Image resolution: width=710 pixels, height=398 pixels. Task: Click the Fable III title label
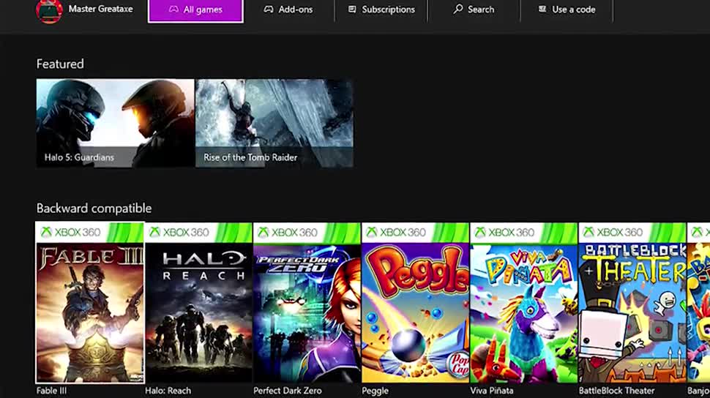[x=51, y=391]
